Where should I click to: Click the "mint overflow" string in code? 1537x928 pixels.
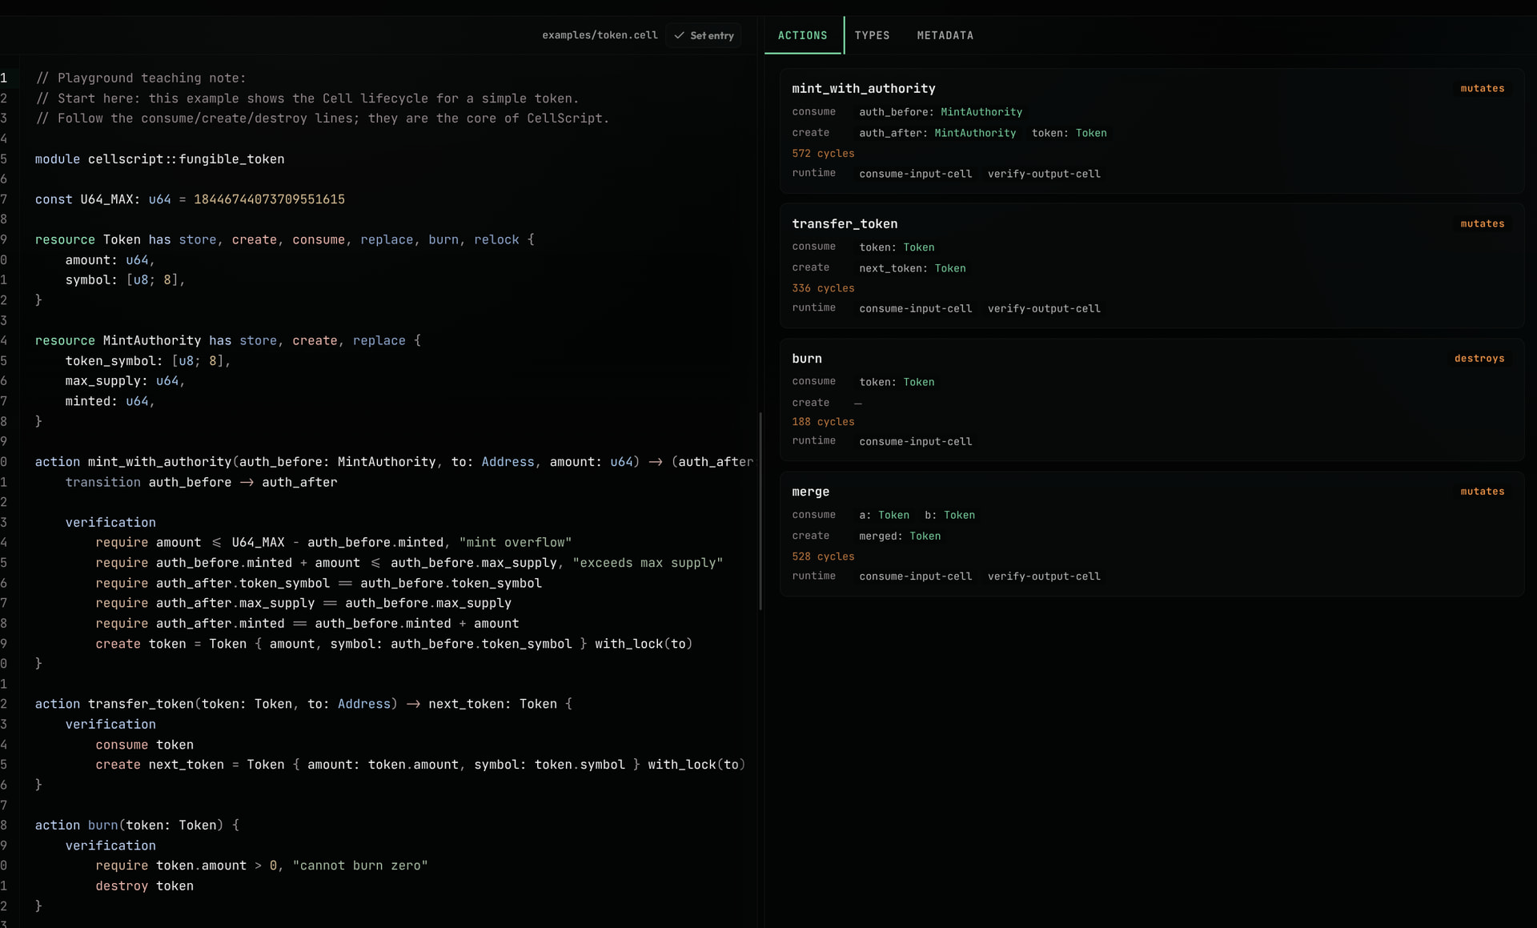pyautogui.click(x=515, y=542)
